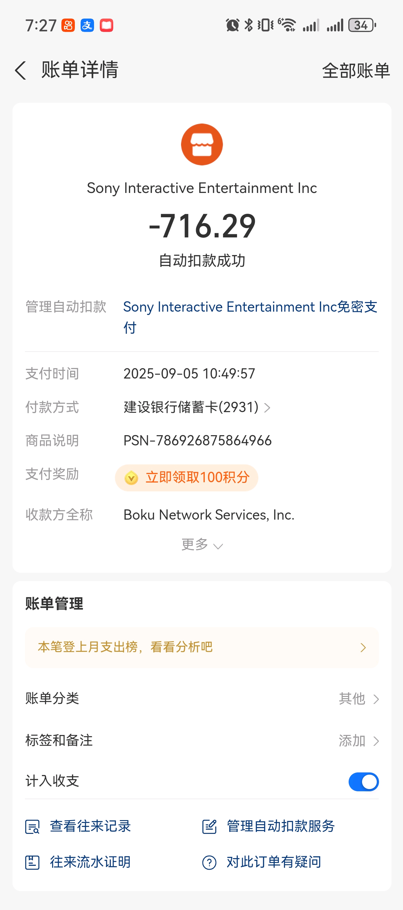Open 账单分类 category selector showing 其他

(359, 699)
